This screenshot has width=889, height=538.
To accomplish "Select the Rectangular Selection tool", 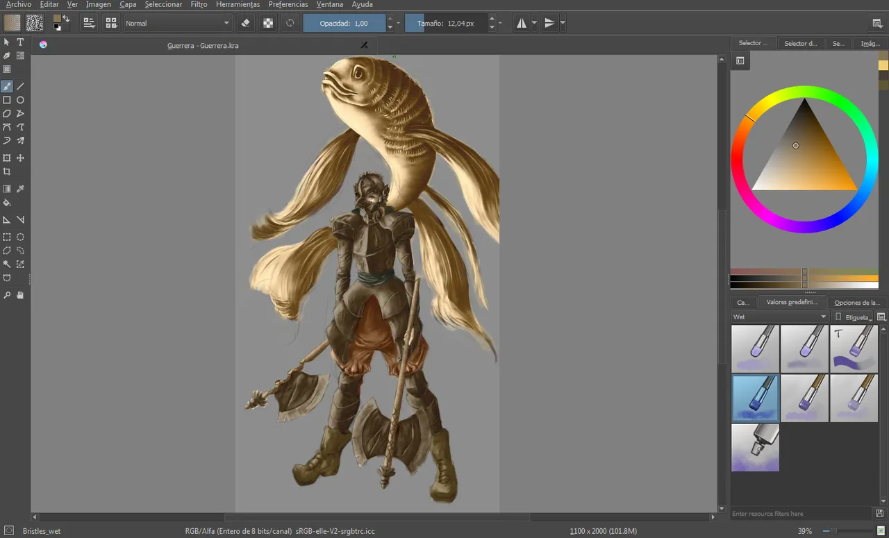I will (x=7, y=237).
